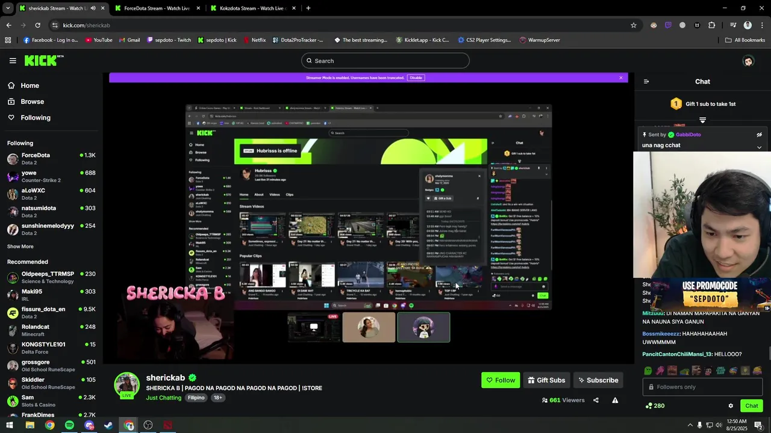Image resolution: width=771 pixels, height=433 pixels.
Task: Go back in browser history
Action: tap(8, 25)
